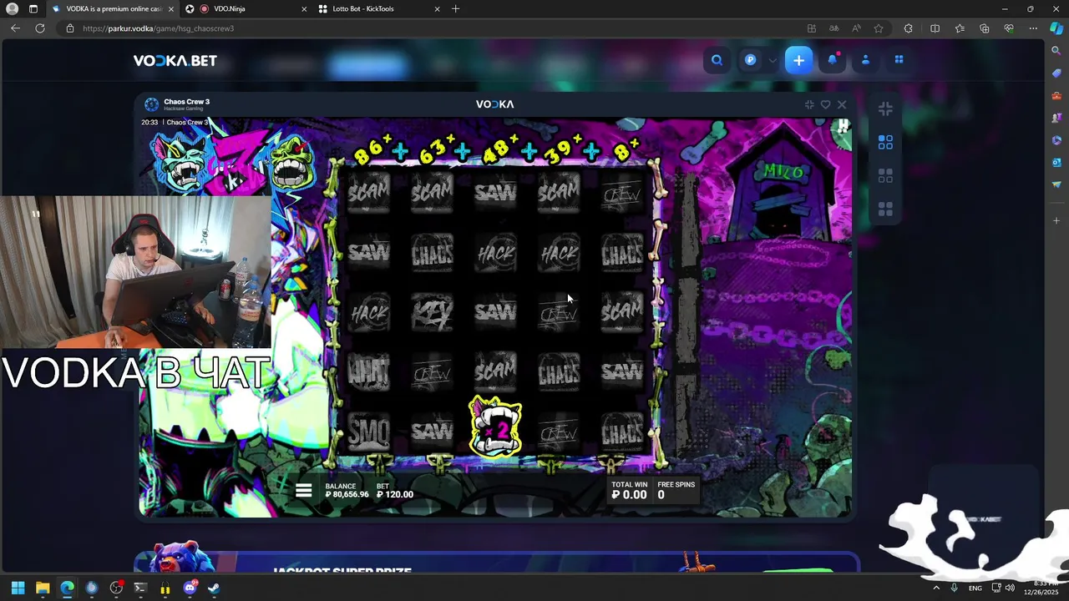Click the VODKA.BET logo

[x=175, y=61]
